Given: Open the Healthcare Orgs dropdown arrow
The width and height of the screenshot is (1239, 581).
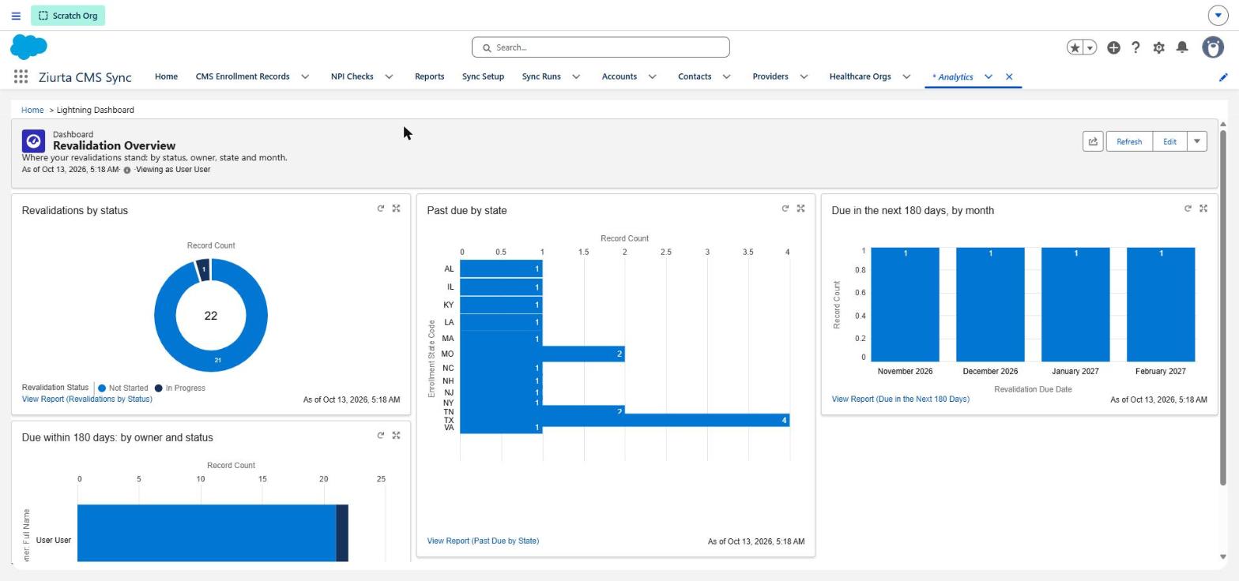Looking at the screenshot, I should (906, 77).
